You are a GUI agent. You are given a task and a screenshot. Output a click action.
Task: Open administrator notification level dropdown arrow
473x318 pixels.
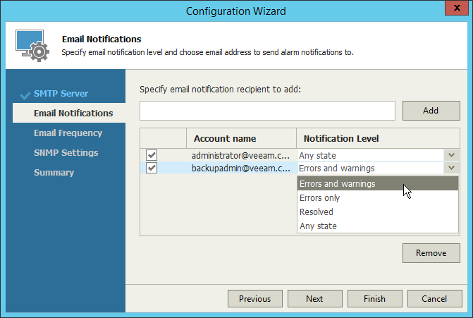pos(451,155)
